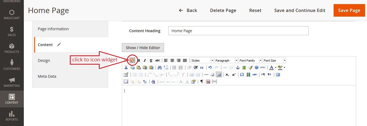Viewport: 367px width, 126px height.
Task: Insert an anchor with the anchor icon
Action: [x=238, y=68]
